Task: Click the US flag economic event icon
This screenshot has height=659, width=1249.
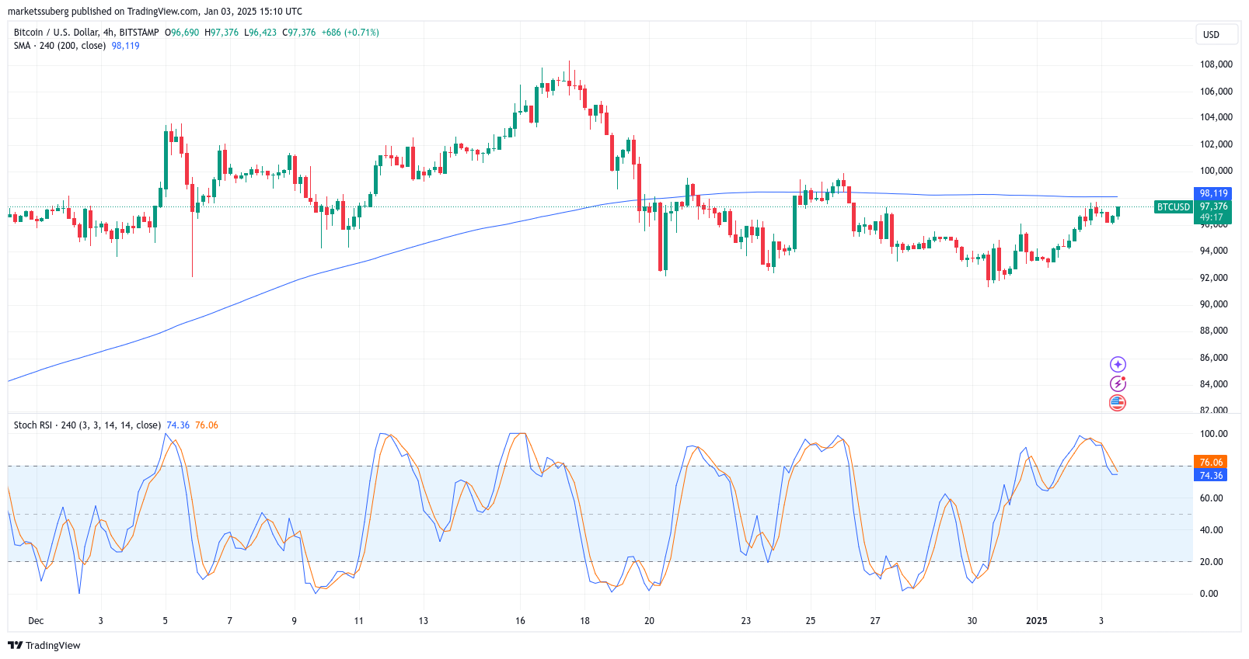Action: (1118, 403)
